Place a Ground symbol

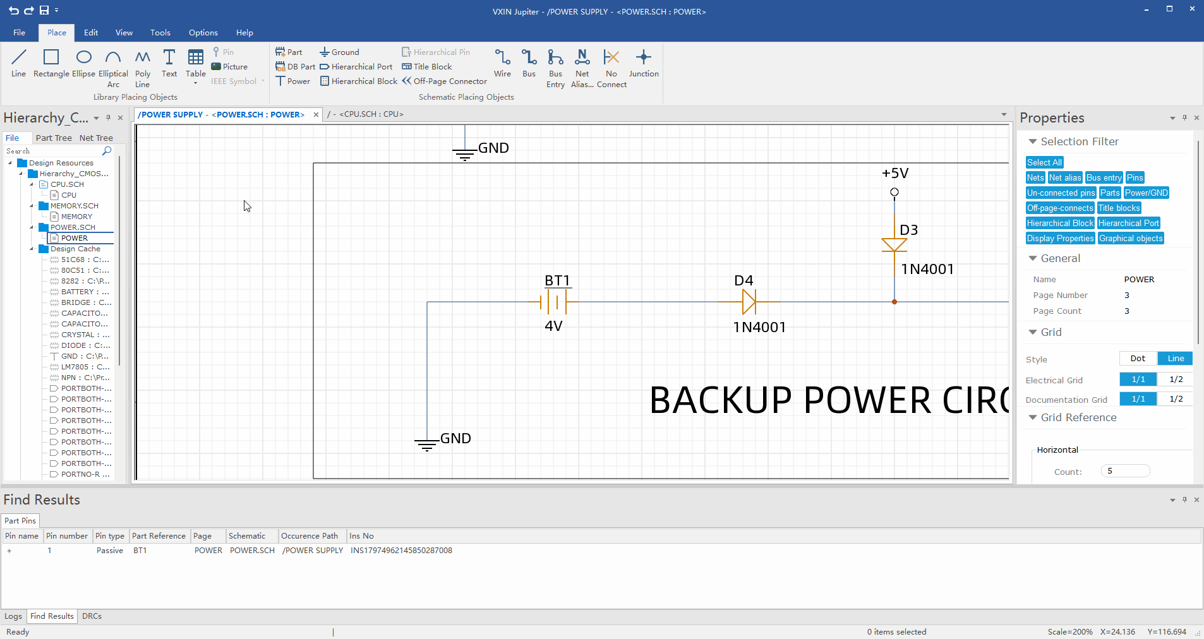339,52
